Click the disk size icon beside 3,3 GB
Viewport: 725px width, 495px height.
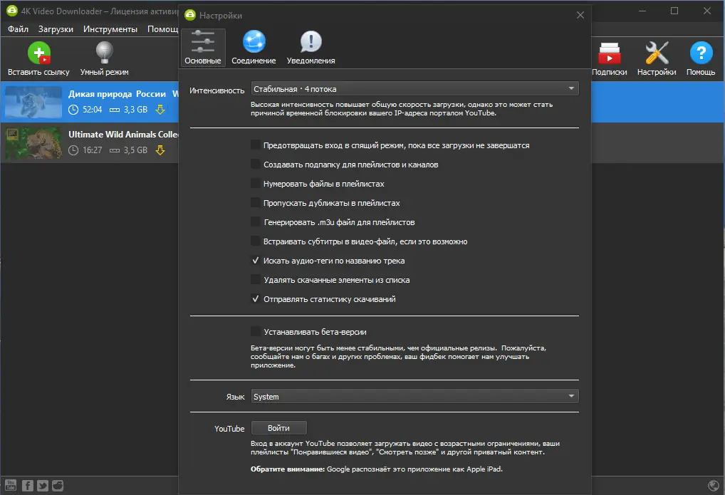(x=114, y=110)
